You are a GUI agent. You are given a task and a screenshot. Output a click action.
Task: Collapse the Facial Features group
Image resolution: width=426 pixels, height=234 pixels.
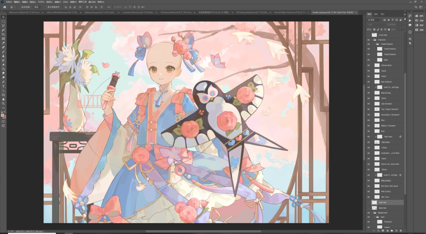375,44
